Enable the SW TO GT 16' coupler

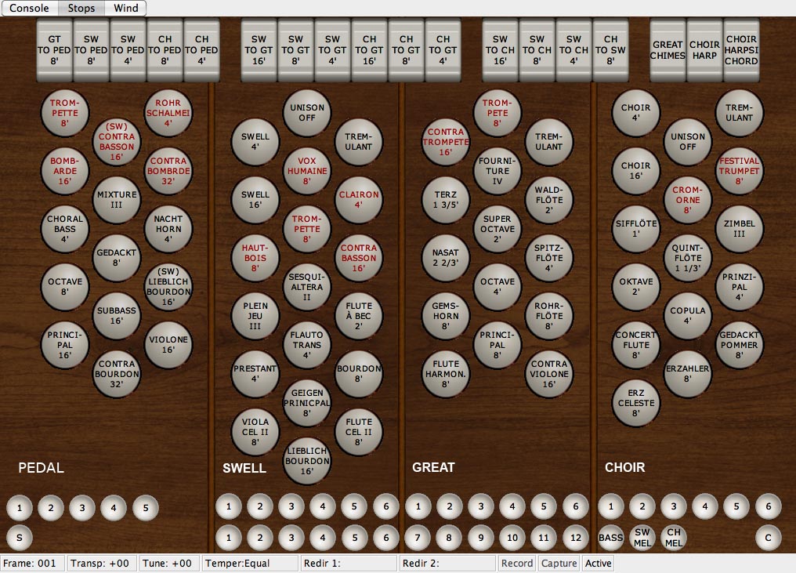[x=259, y=50]
